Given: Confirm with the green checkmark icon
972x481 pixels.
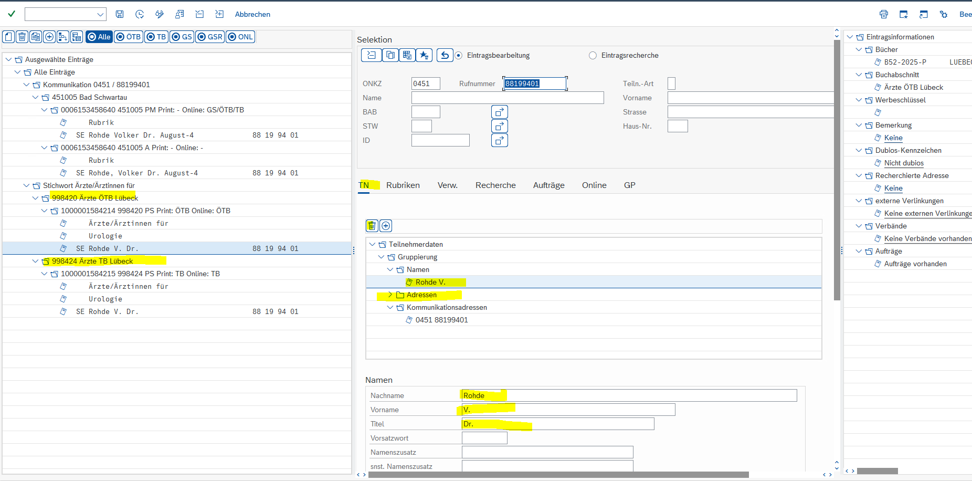Looking at the screenshot, I should [12, 14].
